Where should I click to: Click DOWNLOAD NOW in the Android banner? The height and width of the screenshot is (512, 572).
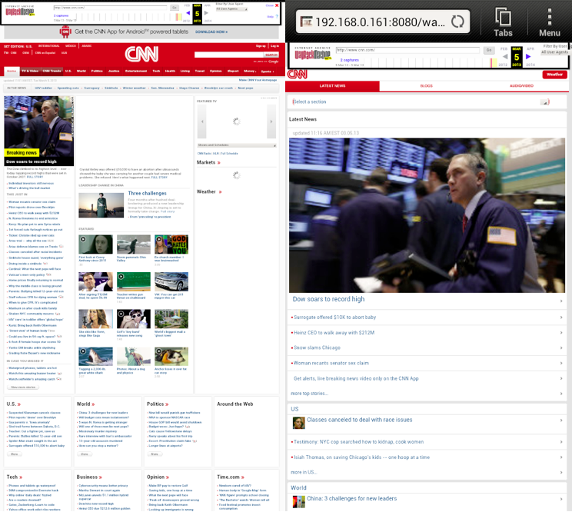[x=211, y=32]
